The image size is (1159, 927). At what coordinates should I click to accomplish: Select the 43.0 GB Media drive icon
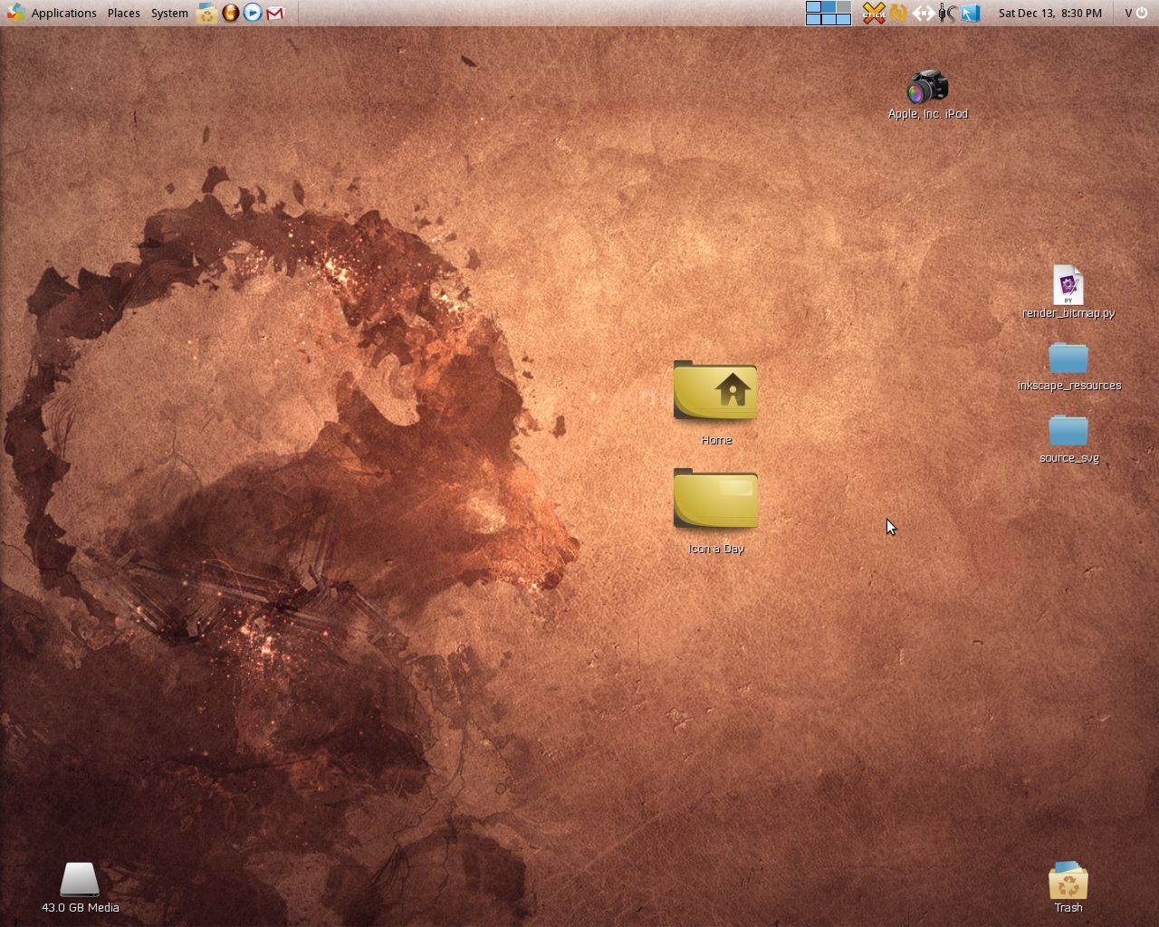tap(80, 879)
